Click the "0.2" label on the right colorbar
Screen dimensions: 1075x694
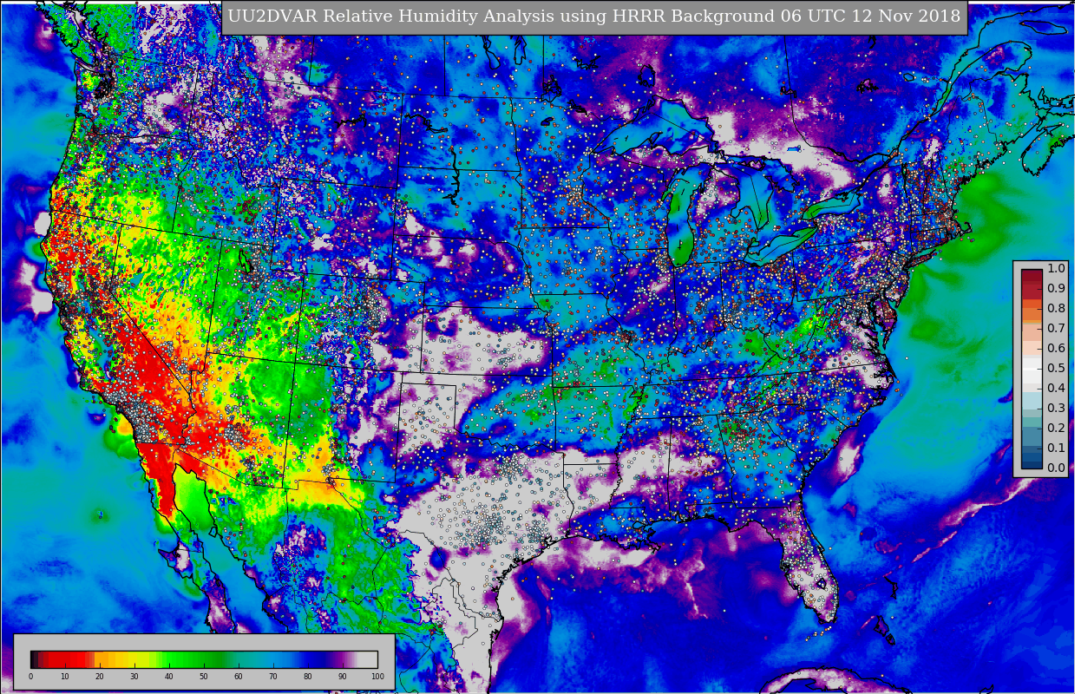(1056, 428)
